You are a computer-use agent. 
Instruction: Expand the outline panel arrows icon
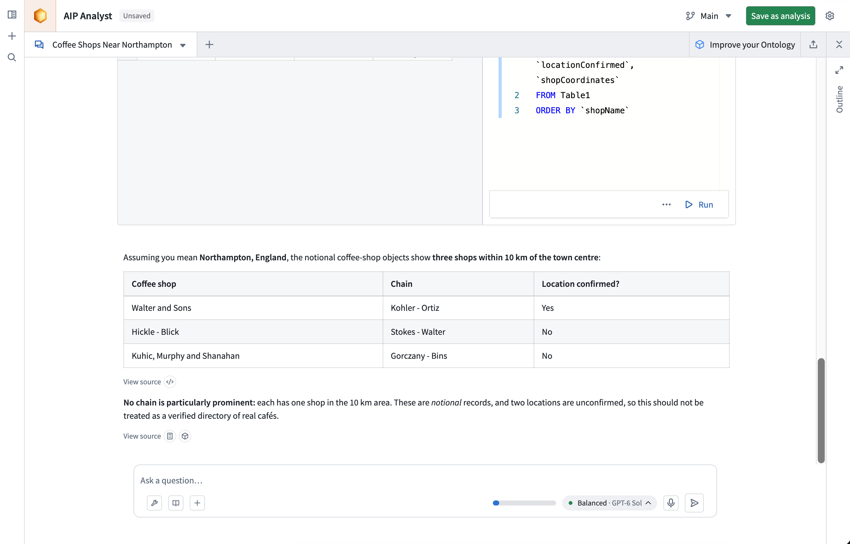coord(839,70)
